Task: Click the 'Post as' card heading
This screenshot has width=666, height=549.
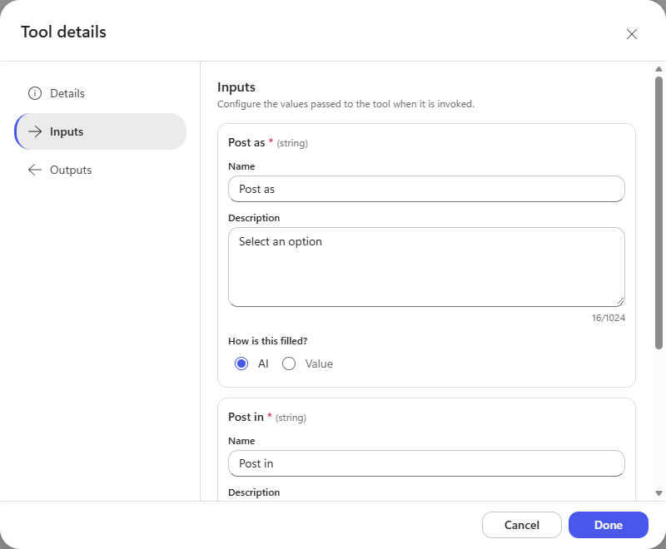Action: (x=246, y=142)
